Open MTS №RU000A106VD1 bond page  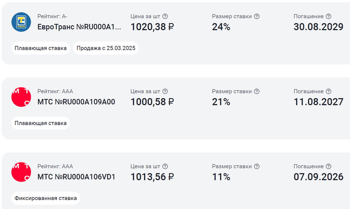76,177
